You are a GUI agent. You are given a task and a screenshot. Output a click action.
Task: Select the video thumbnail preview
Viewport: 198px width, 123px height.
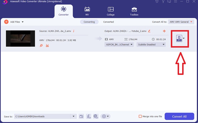pos(19,38)
